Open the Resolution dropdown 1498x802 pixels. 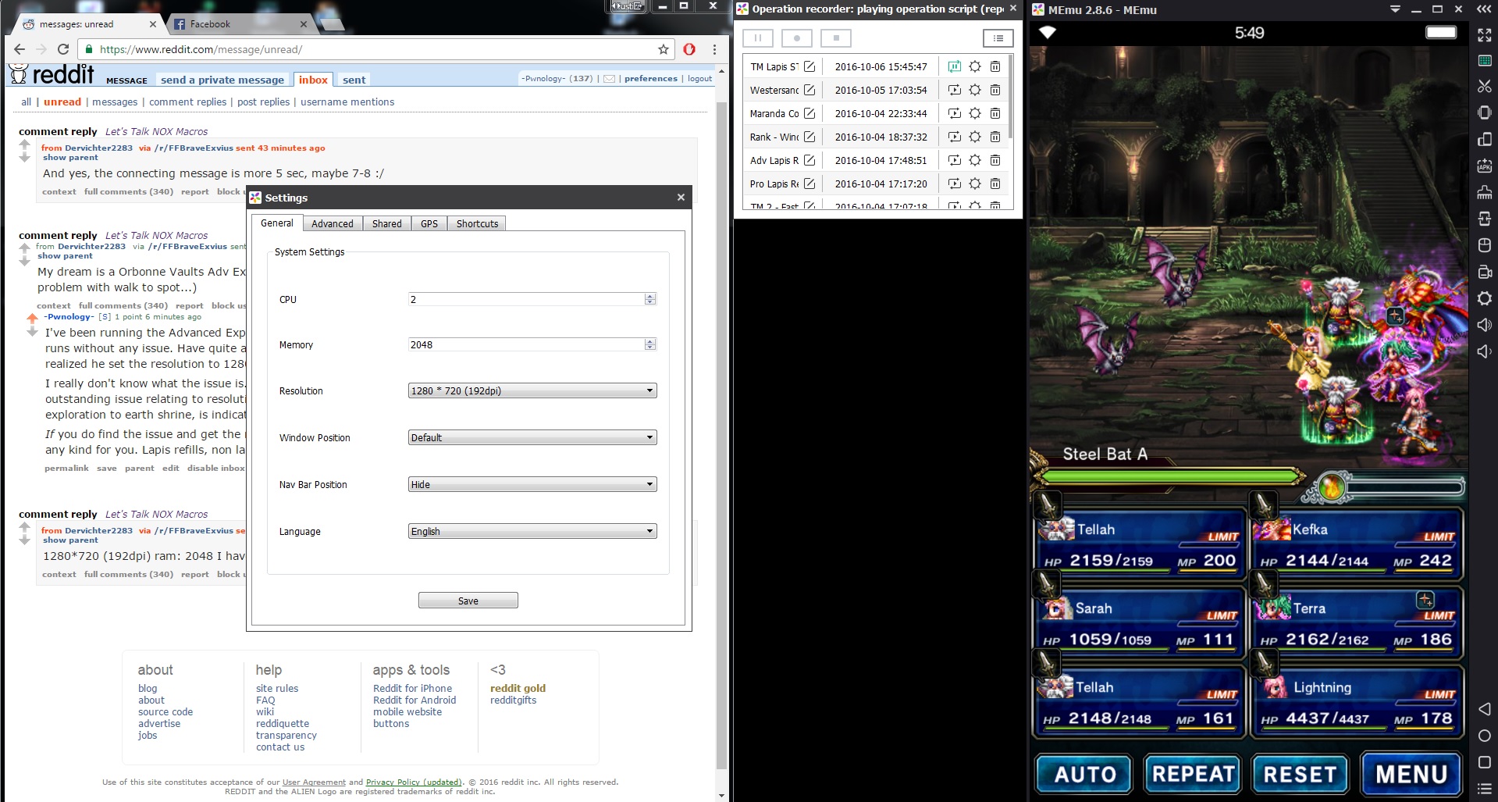tap(532, 390)
